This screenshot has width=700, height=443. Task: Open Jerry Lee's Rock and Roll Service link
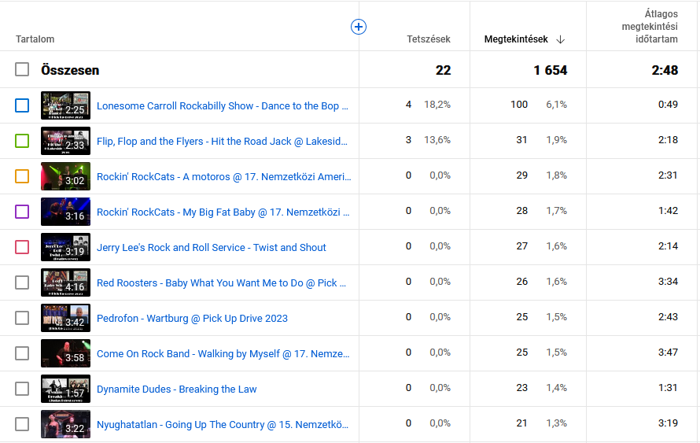tap(211, 247)
